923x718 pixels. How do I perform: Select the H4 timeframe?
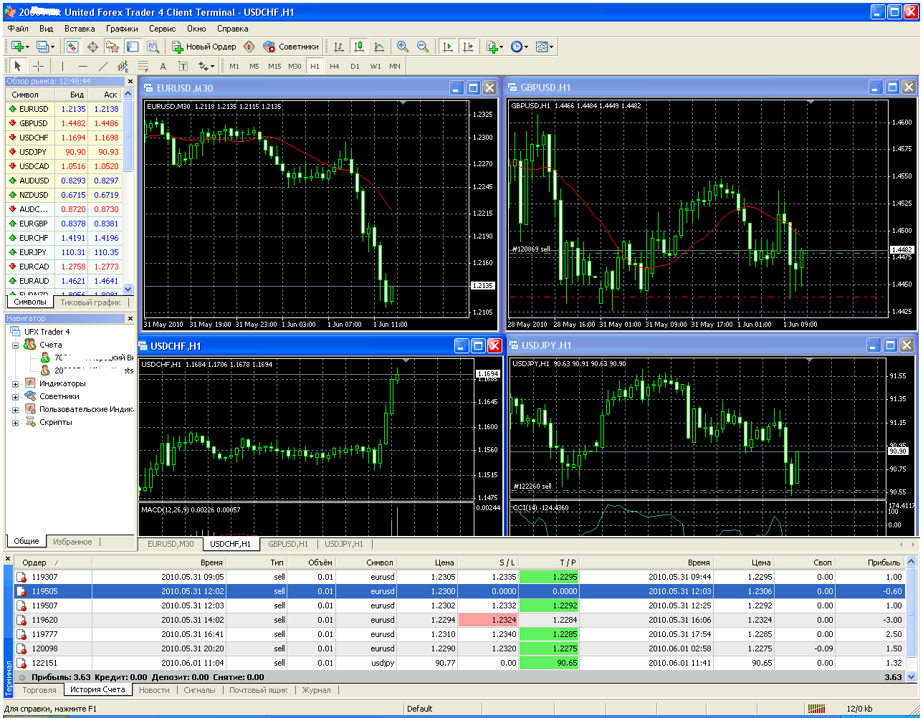coord(335,66)
